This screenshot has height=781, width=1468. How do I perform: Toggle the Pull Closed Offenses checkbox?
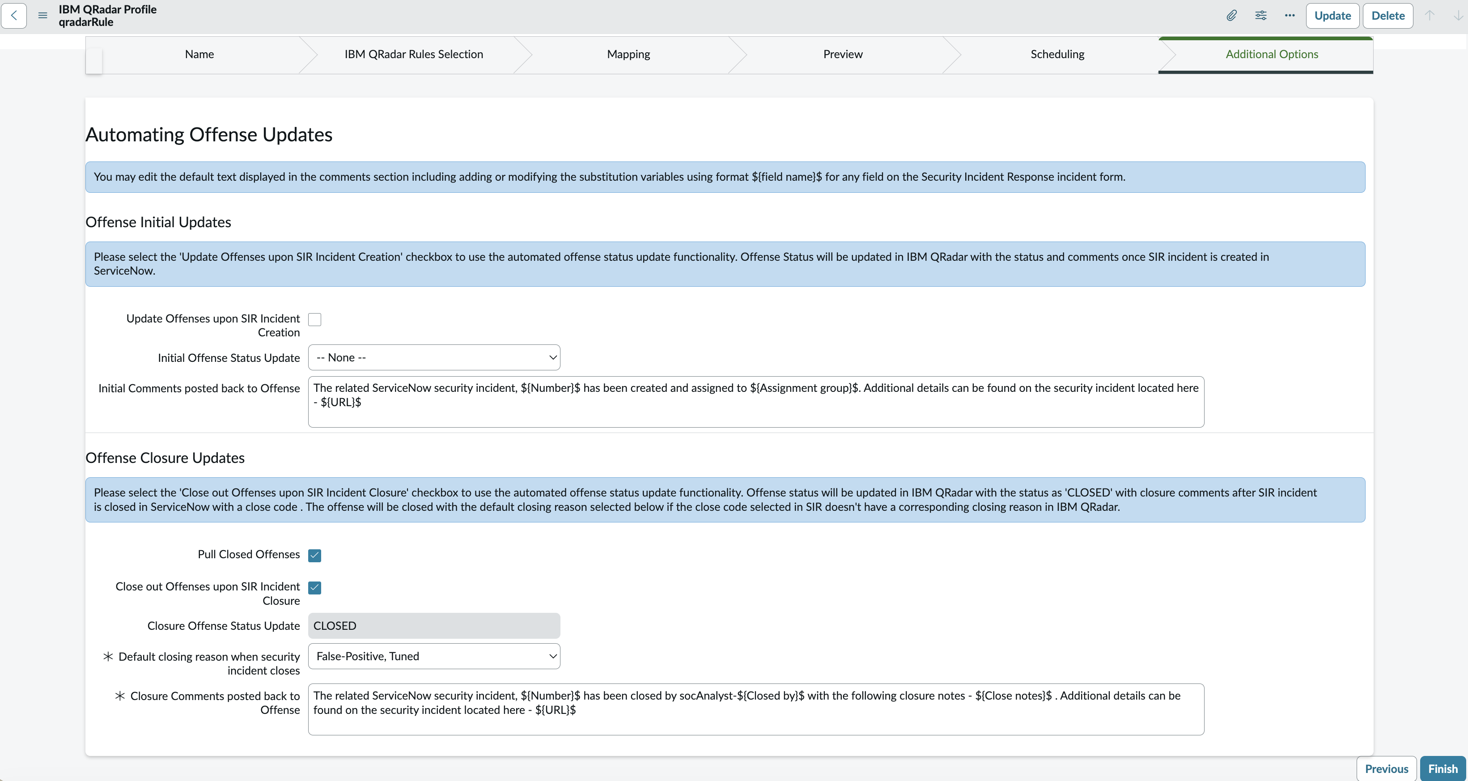pos(314,555)
